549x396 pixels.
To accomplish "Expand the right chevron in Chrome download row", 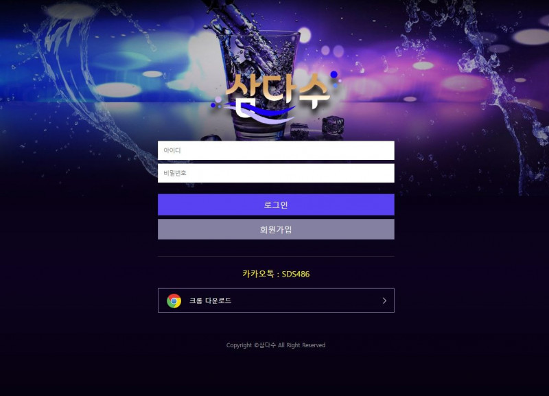I will (384, 301).
